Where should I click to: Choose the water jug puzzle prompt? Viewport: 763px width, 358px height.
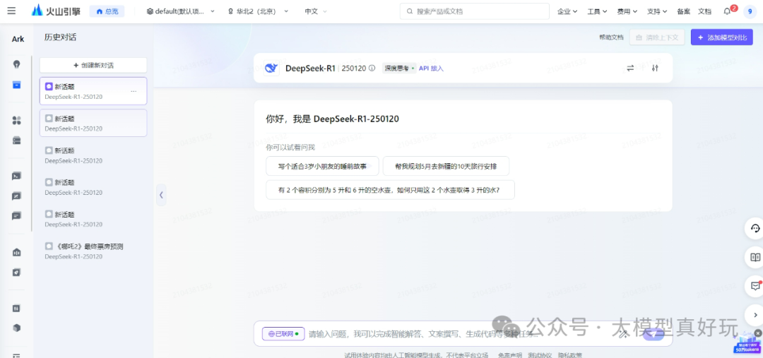tap(390, 190)
